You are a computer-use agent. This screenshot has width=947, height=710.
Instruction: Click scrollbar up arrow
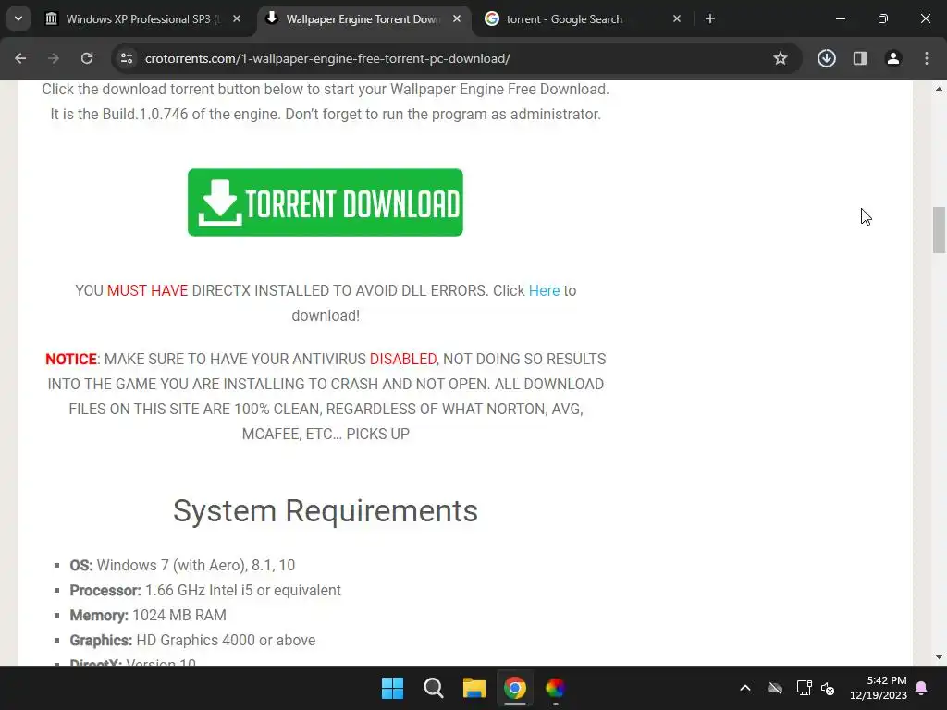(x=939, y=89)
